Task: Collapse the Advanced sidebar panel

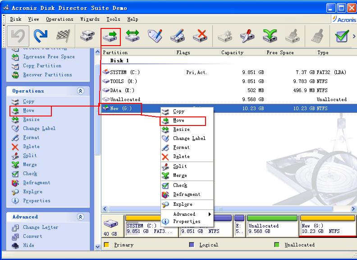Action: (x=80, y=217)
